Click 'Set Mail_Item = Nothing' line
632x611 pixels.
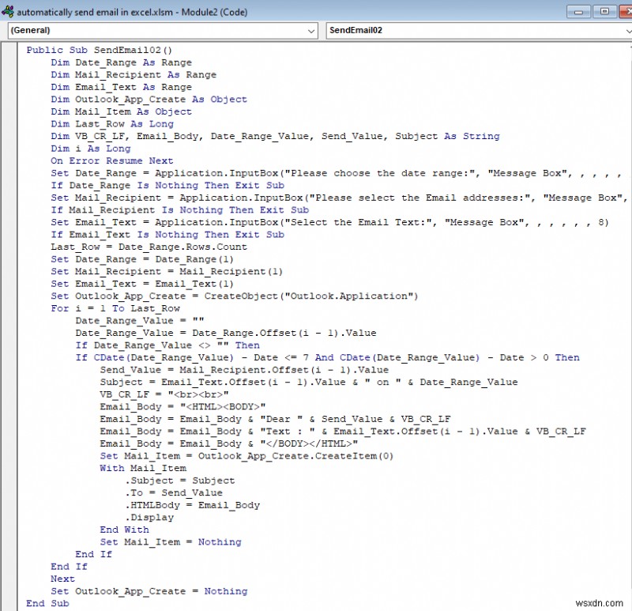(x=171, y=542)
